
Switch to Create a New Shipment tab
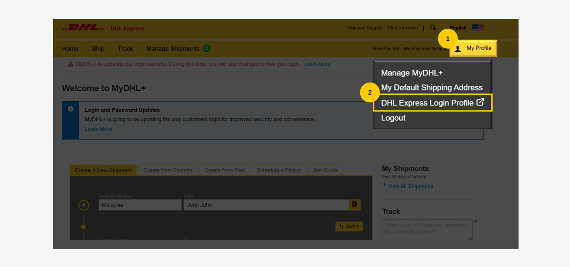103,170
